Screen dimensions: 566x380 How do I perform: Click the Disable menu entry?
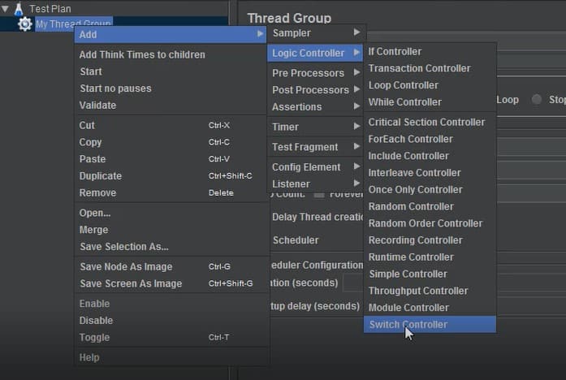tap(171, 321)
